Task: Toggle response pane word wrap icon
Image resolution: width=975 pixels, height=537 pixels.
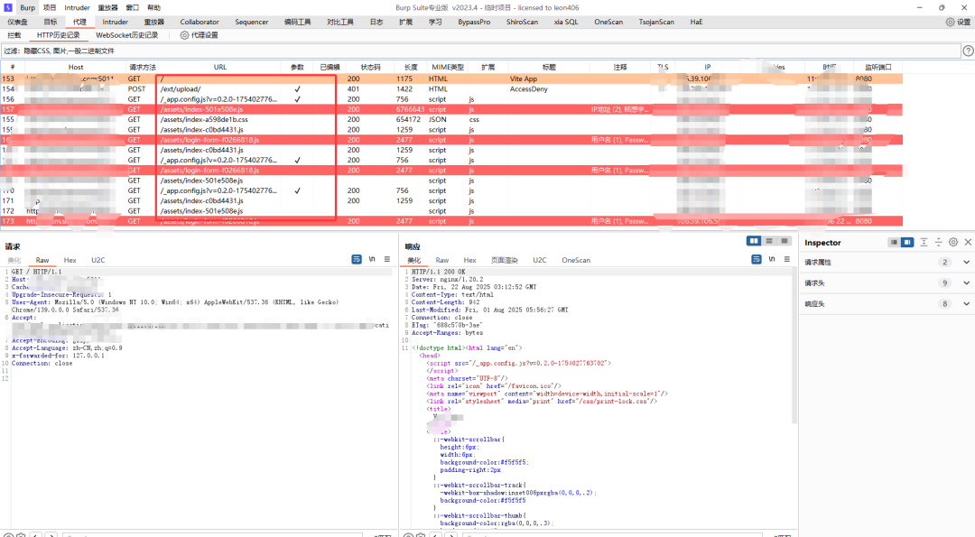Action: pos(757,259)
